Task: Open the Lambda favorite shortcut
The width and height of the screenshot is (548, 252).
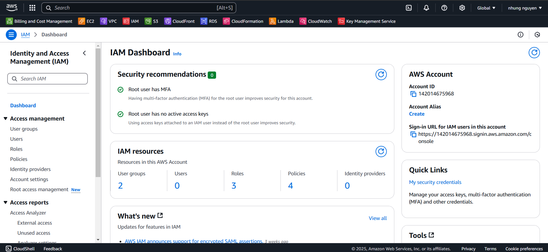Action: pyautogui.click(x=281, y=21)
